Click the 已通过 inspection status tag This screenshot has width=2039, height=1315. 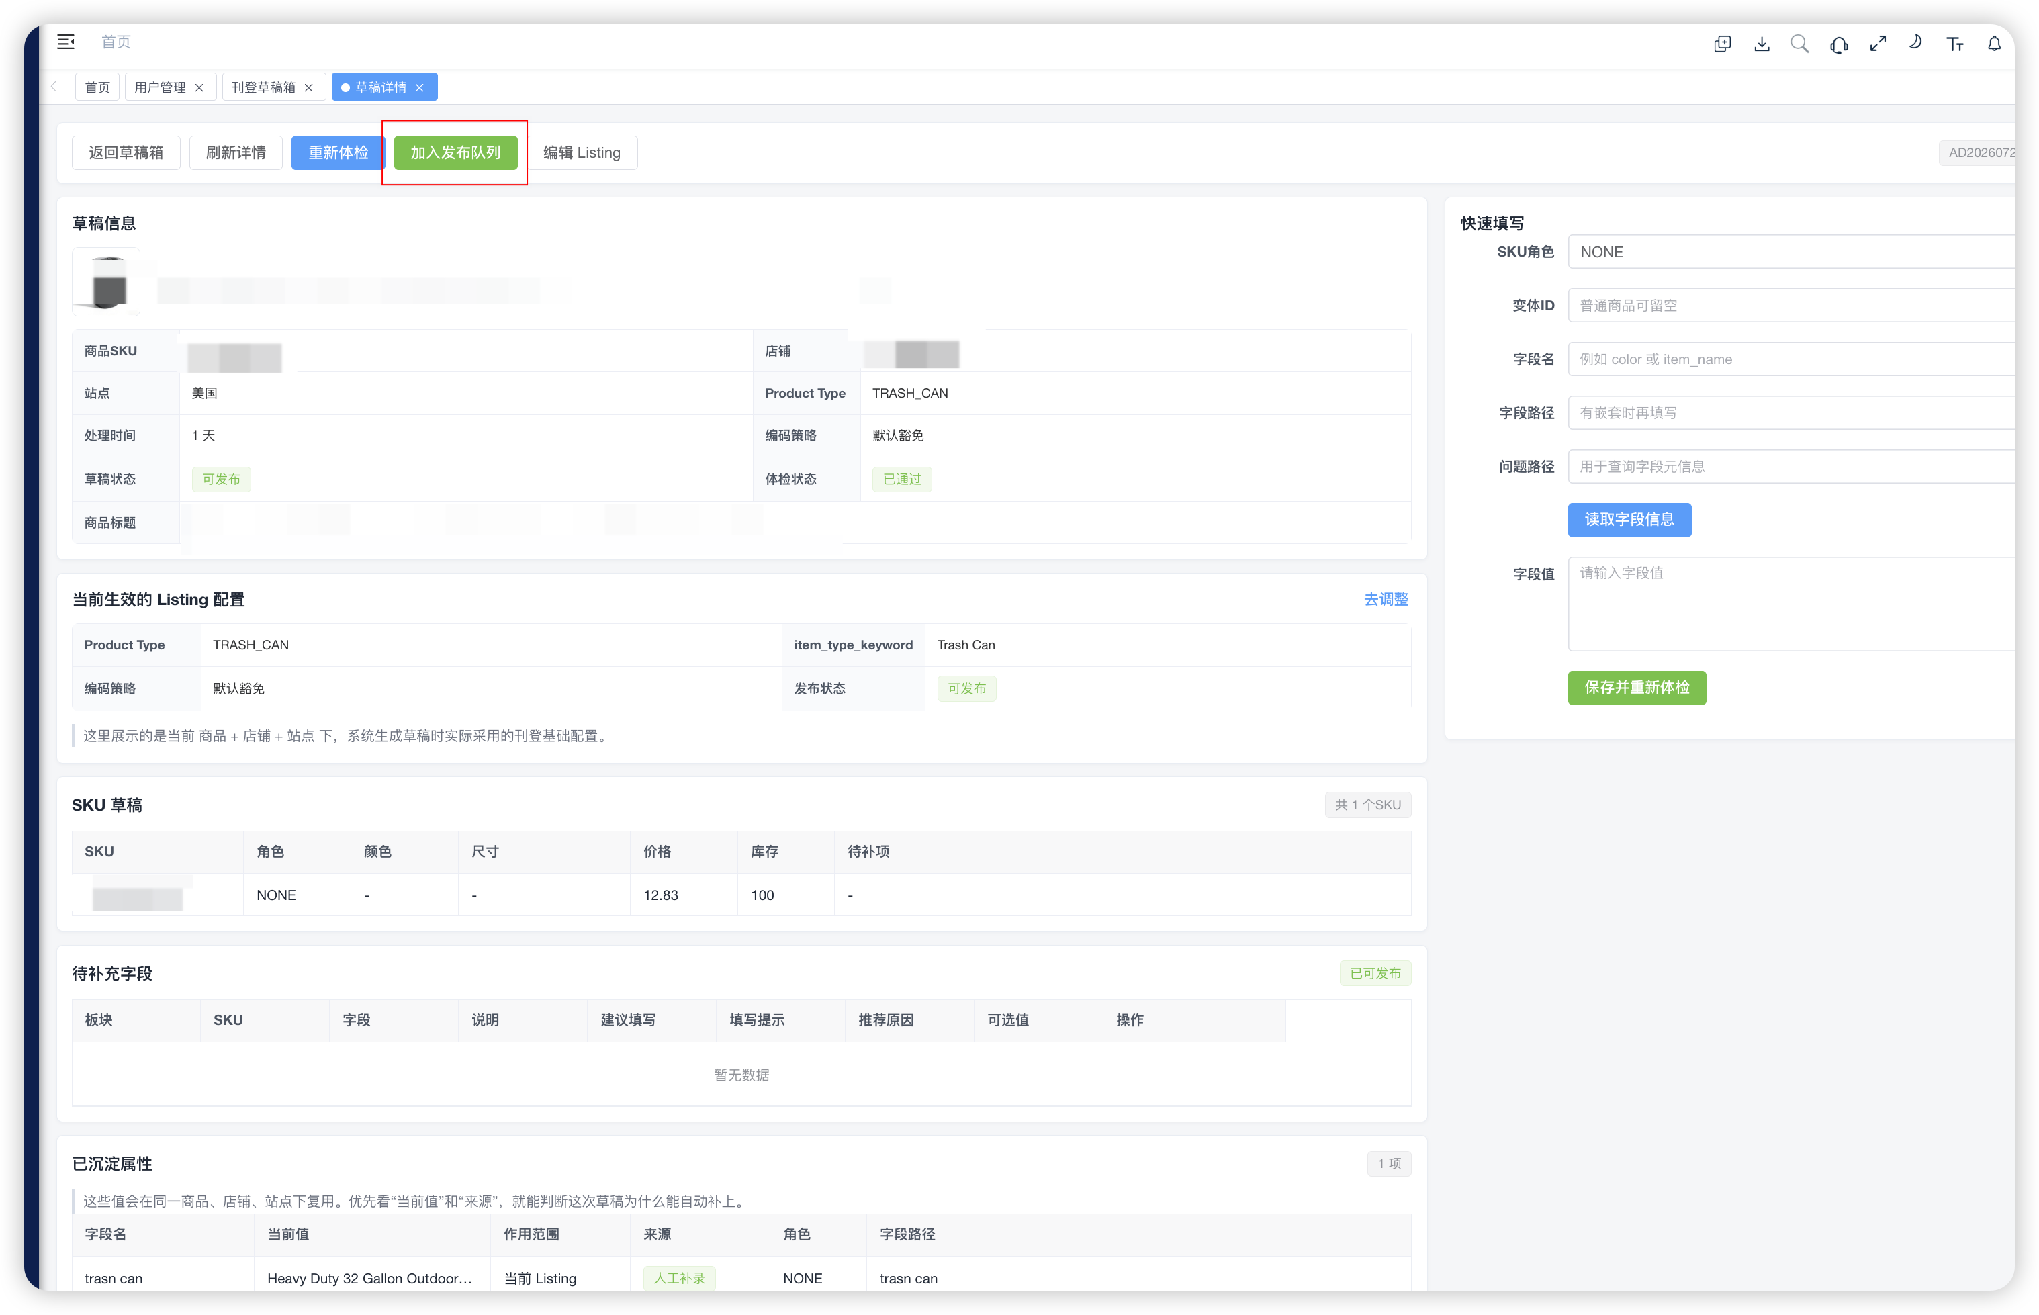pyautogui.click(x=903, y=479)
